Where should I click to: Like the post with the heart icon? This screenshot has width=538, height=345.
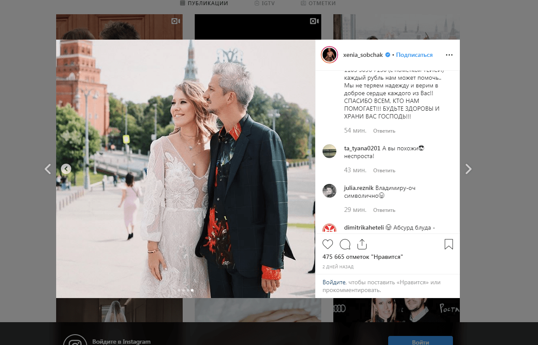click(328, 245)
